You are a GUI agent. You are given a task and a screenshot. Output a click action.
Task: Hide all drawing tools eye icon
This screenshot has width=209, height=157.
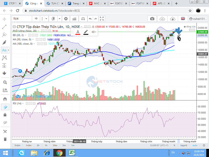[5, 122]
